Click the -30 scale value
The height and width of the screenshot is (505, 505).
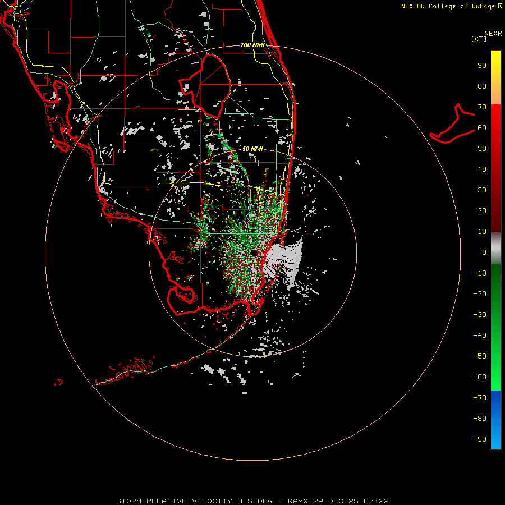click(480, 315)
